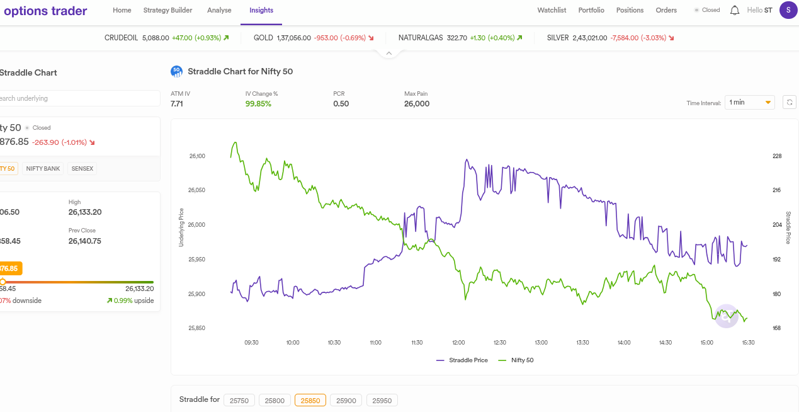Click the CRUDEOIL green up arrow
The image size is (799, 412).
tap(226, 38)
